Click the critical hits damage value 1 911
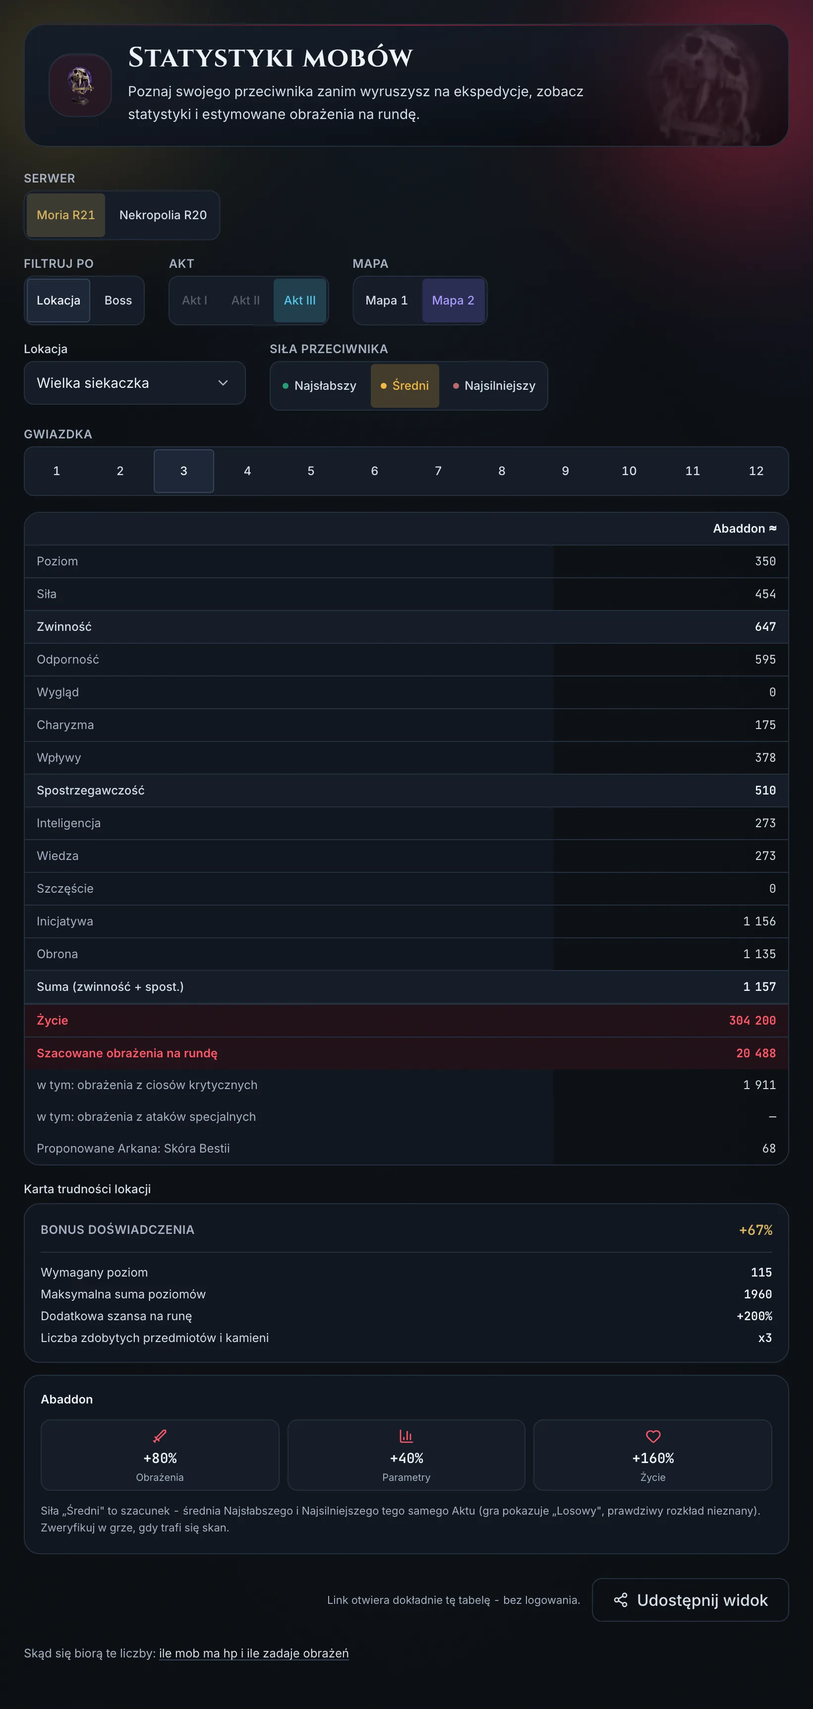This screenshot has width=813, height=1709. pyautogui.click(x=759, y=1085)
